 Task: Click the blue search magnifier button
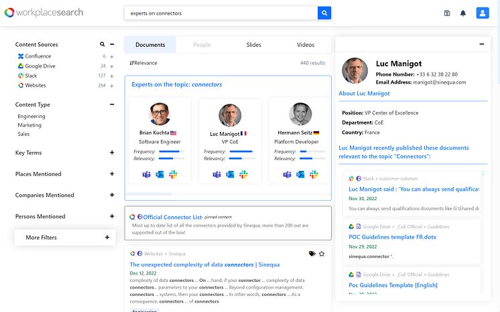tap(324, 13)
